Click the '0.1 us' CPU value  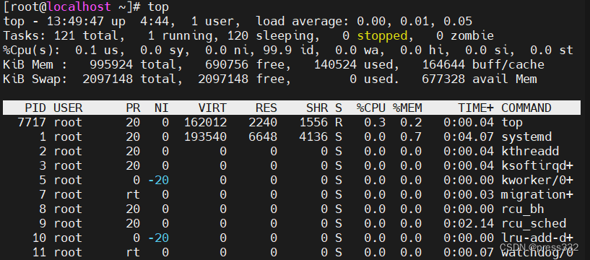tap(97, 50)
